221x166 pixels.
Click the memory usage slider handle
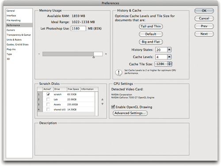tap(94, 57)
